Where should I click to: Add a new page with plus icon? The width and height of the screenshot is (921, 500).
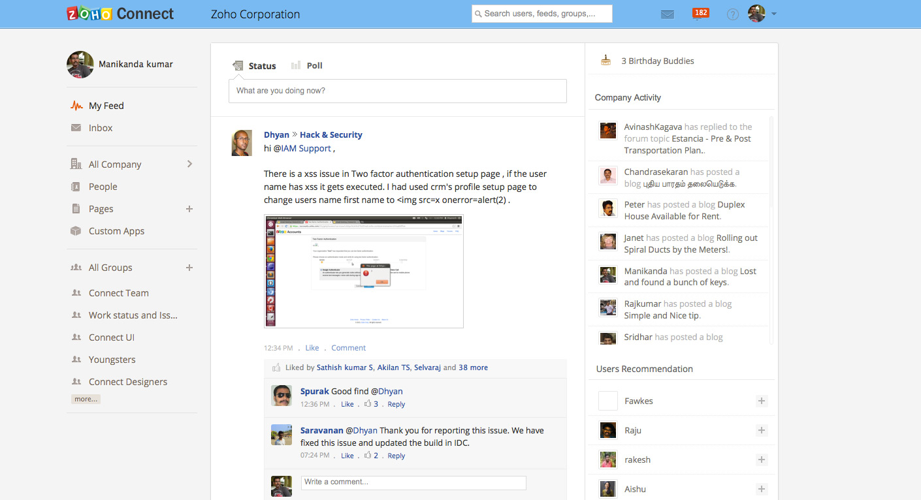tap(189, 209)
